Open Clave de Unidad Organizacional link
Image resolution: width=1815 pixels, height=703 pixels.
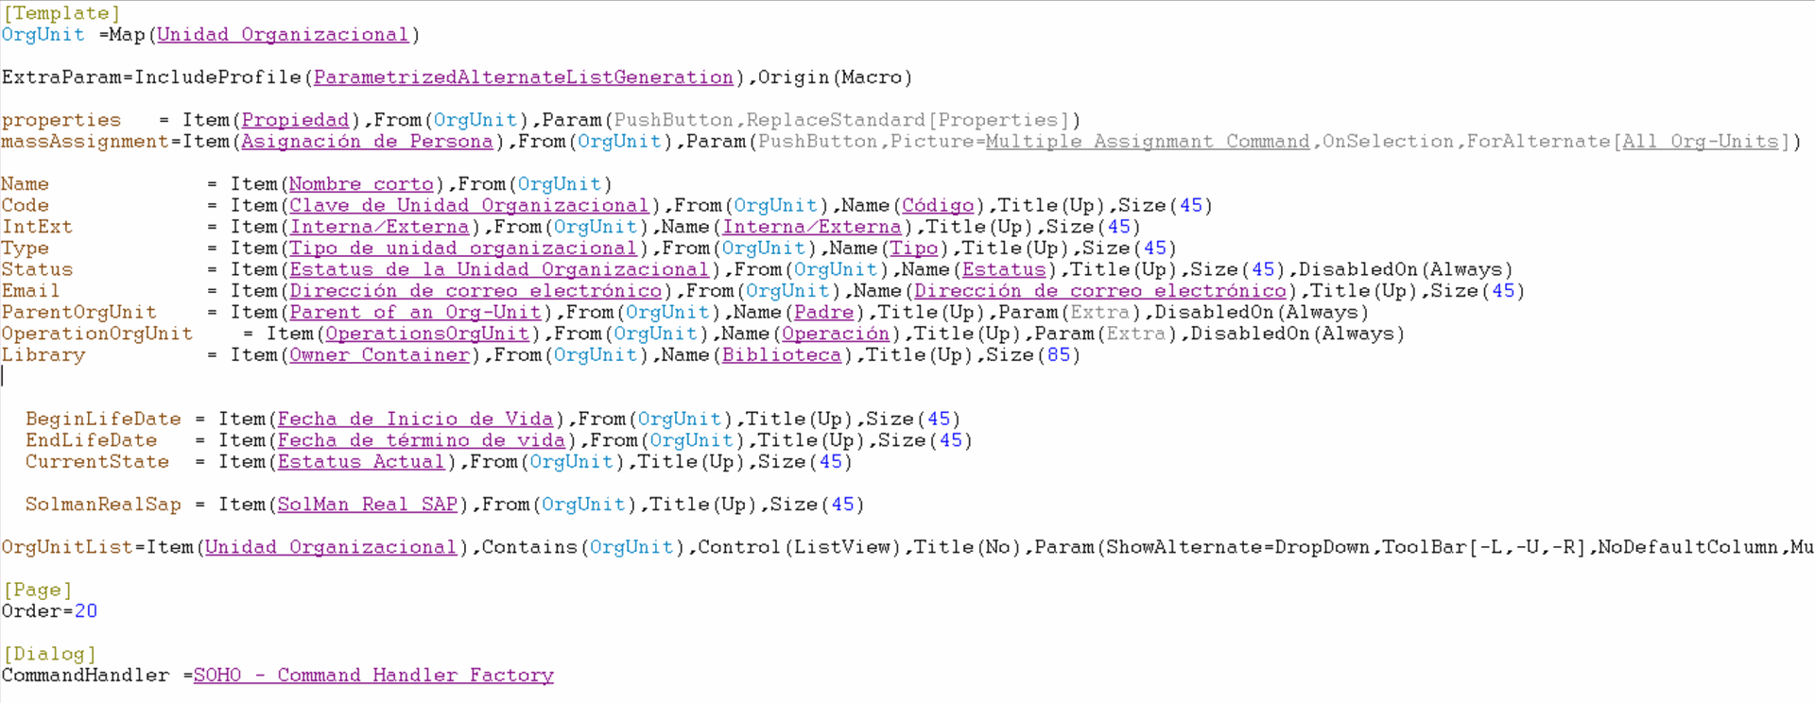(469, 206)
